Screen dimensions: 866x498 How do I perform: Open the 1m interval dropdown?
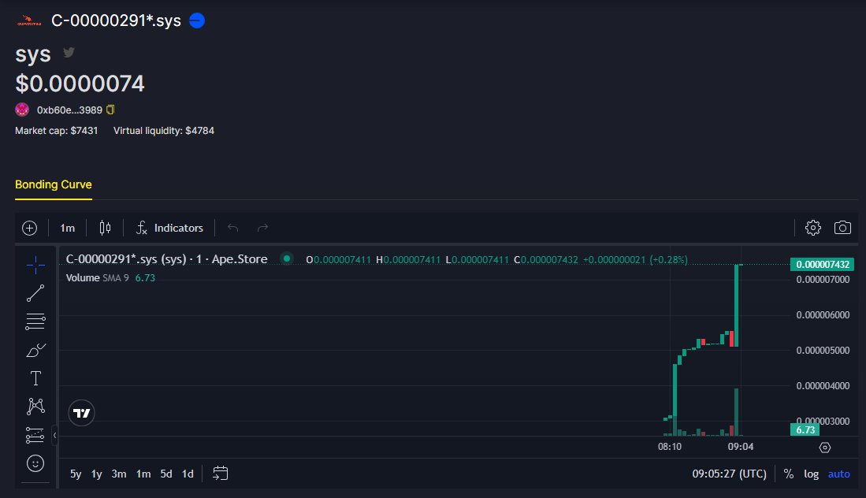(x=68, y=228)
